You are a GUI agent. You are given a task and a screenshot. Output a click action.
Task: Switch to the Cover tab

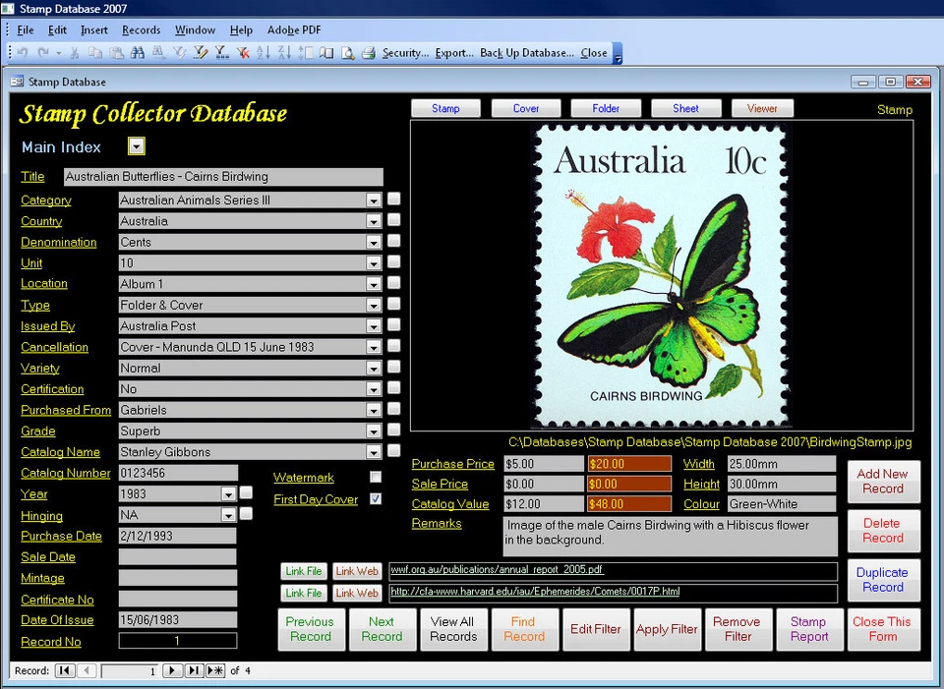(x=526, y=108)
